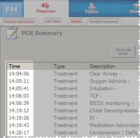Sort by the Description column header

[114, 66]
